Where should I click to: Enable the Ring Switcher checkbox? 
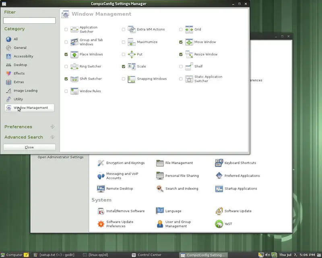pyautogui.click(x=66, y=67)
